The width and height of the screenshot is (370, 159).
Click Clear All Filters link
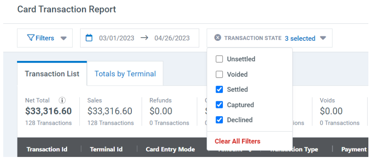(x=237, y=141)
